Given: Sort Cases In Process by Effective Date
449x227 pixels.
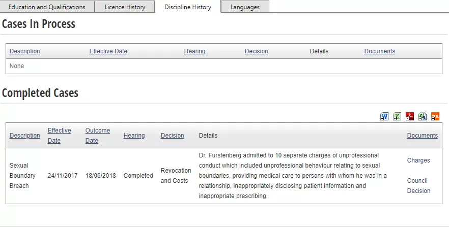Looking at the screenshot, I should tap(108, 51).
